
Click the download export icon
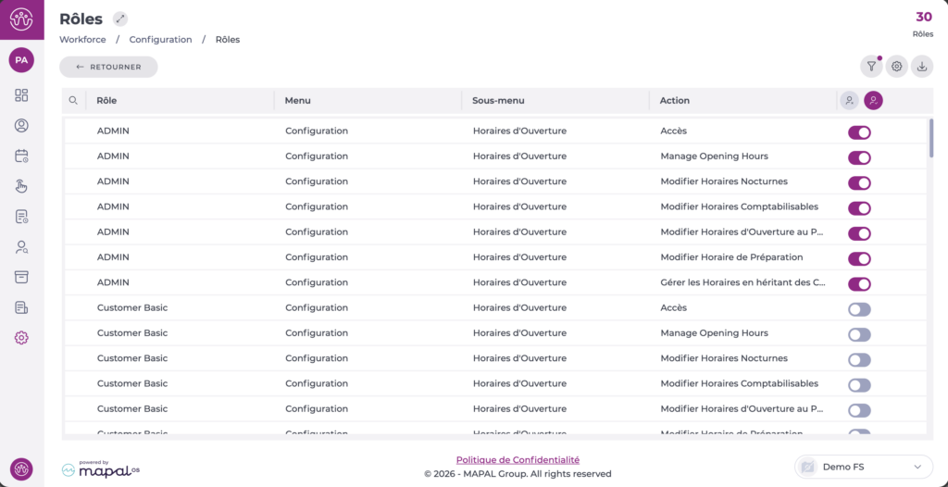pyautogui.click(x=922, y=67)
